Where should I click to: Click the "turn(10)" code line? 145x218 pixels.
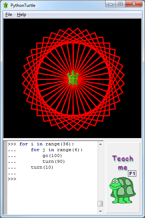click(42, 167)
